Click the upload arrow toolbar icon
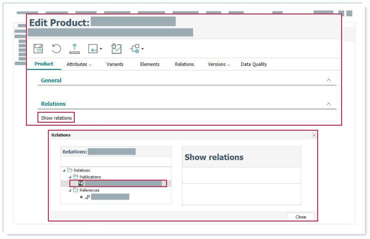370x239 pixels. pos(74,48)
